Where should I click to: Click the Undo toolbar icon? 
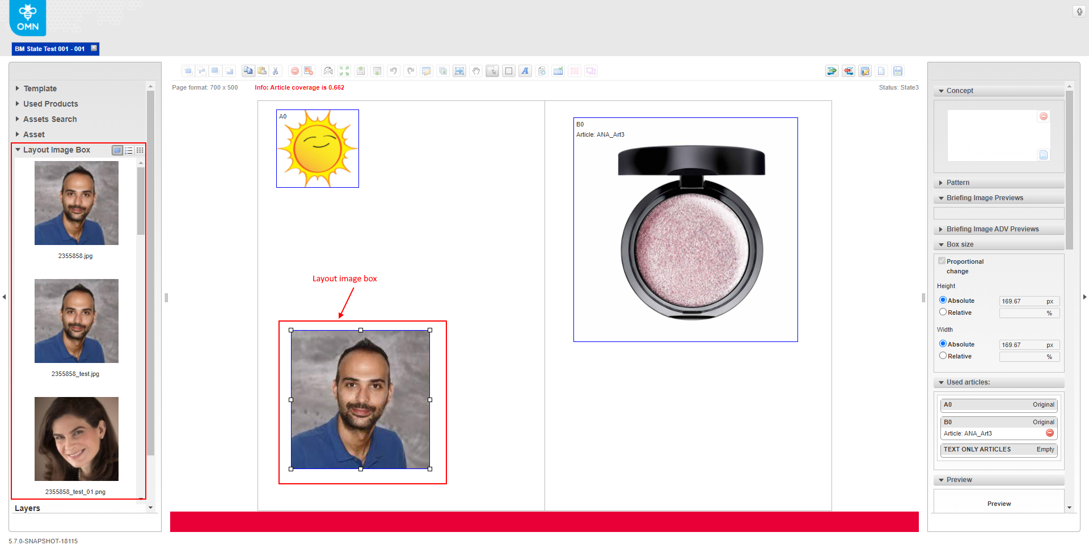tap(394, 71)
